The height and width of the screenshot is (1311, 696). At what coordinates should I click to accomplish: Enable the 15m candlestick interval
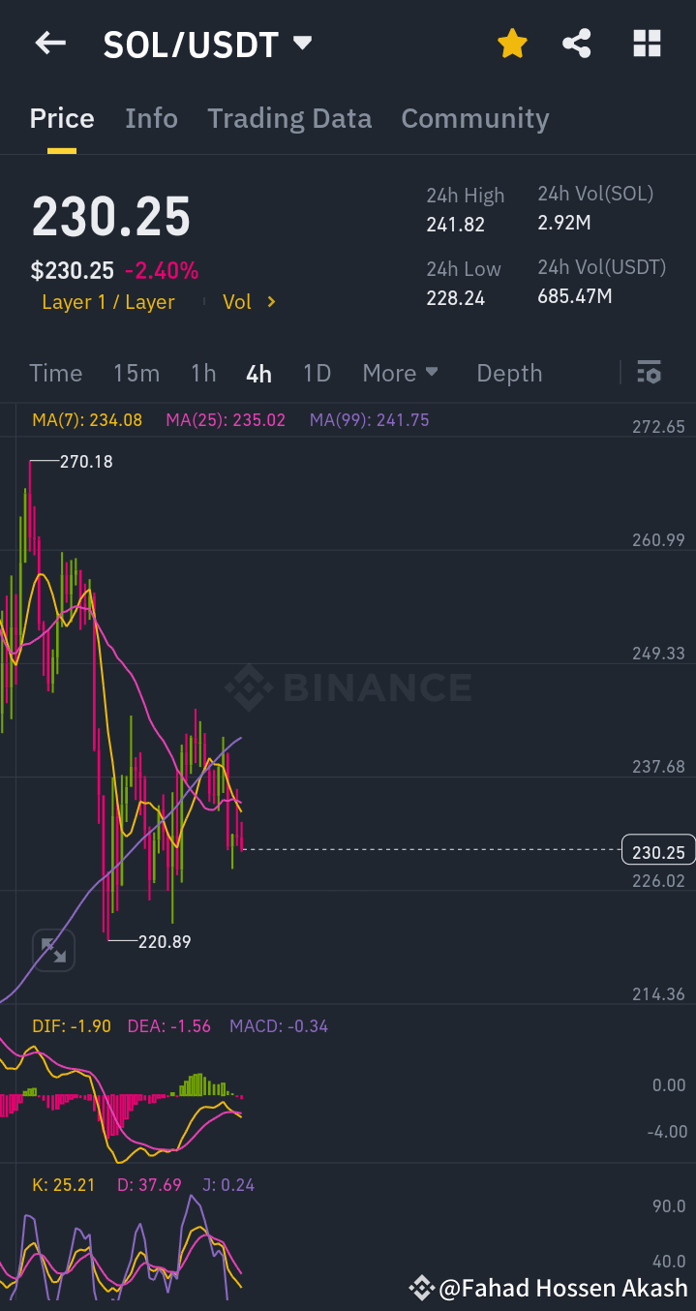tap(136, 373)
